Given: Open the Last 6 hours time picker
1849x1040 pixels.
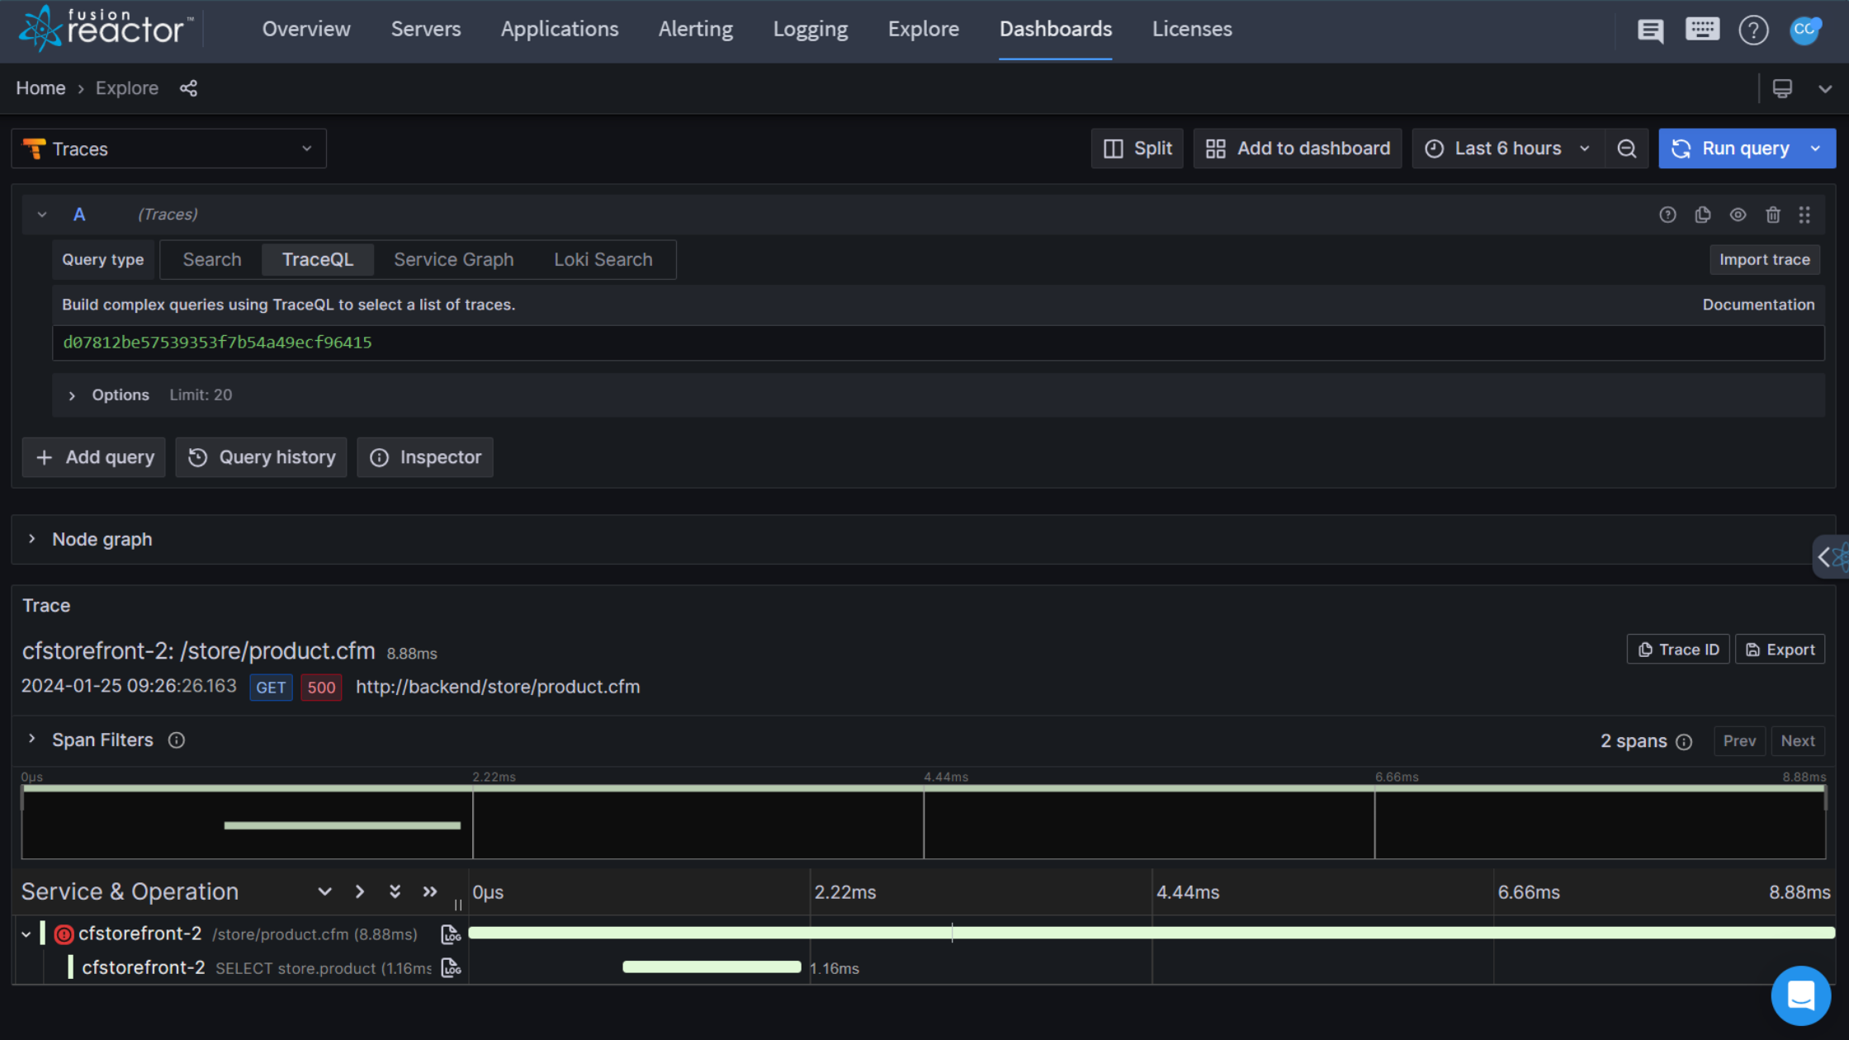Looking at the screenshot, I should click(1508, 149).
